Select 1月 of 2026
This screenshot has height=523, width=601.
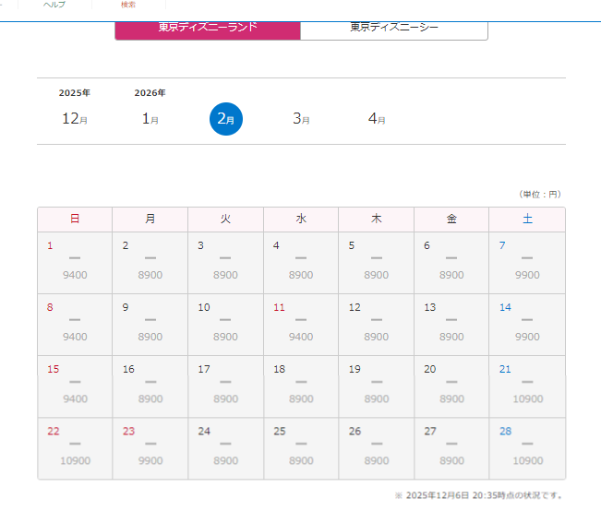coord(150,119)
